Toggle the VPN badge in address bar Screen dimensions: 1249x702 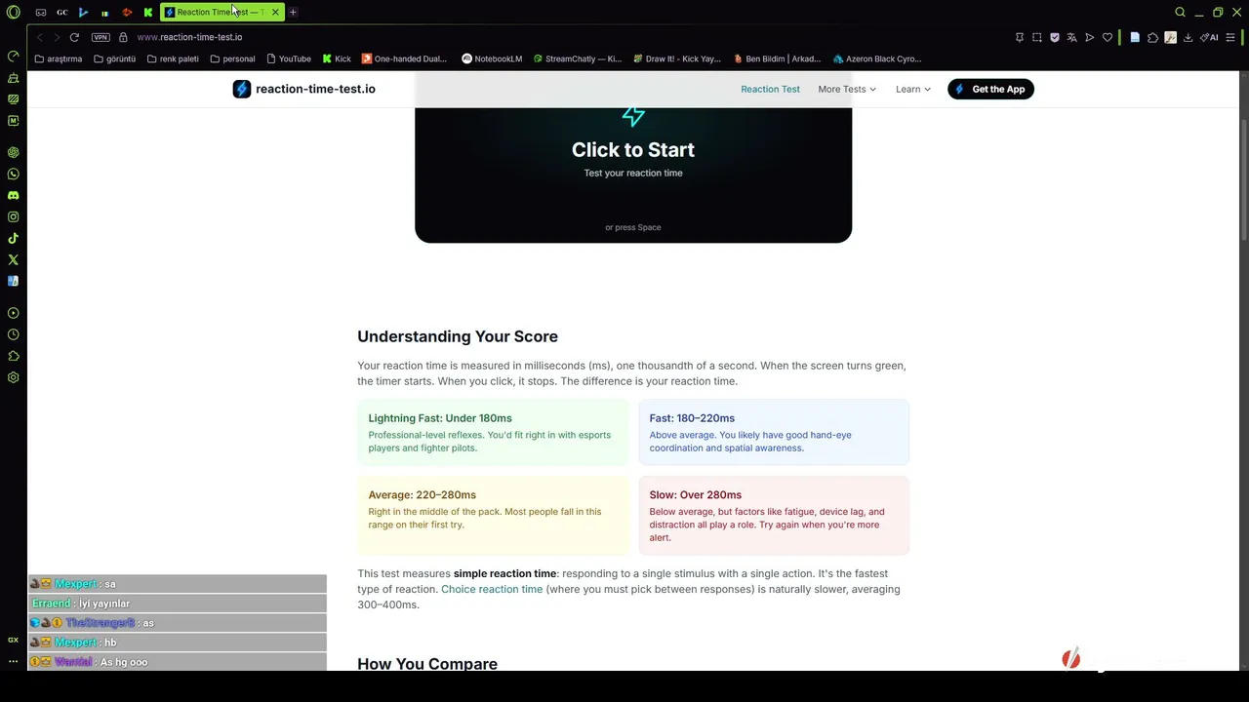[101, 37]
